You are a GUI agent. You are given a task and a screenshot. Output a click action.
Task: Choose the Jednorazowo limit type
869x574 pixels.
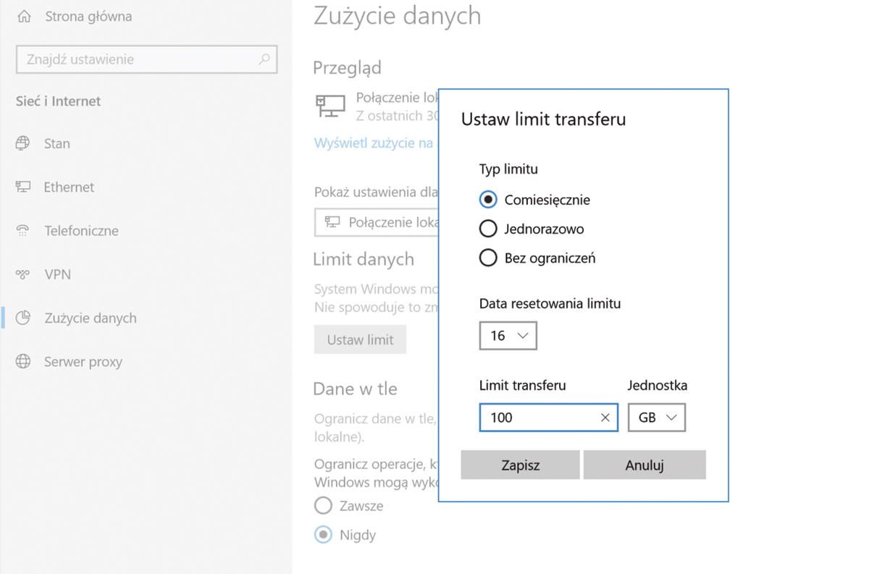coord(488,229)
